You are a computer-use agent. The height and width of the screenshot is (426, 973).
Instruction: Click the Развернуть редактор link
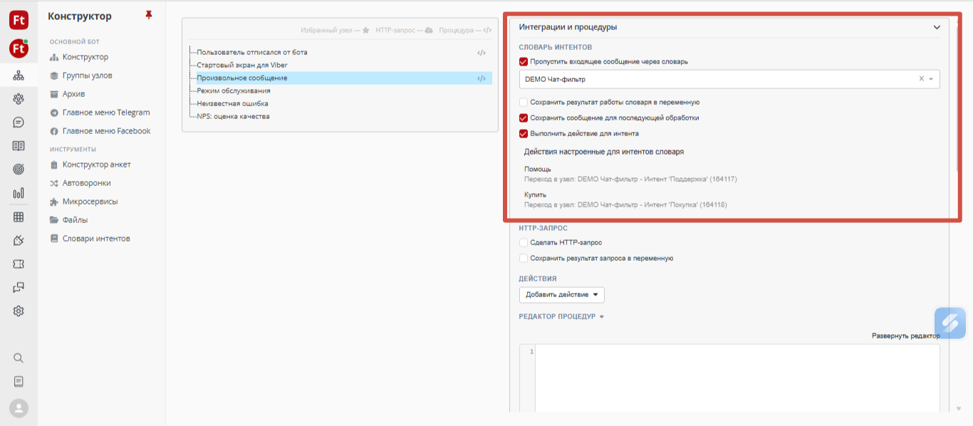905,336
